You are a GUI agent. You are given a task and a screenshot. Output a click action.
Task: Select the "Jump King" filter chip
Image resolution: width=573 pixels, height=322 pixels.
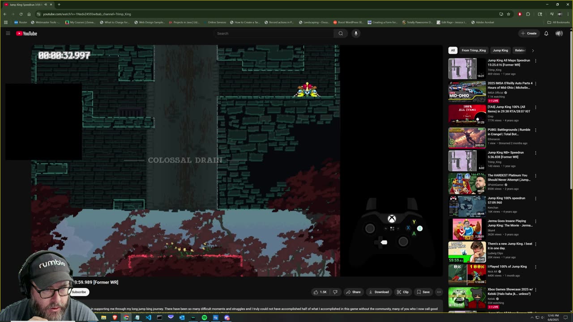coord(500,51)
